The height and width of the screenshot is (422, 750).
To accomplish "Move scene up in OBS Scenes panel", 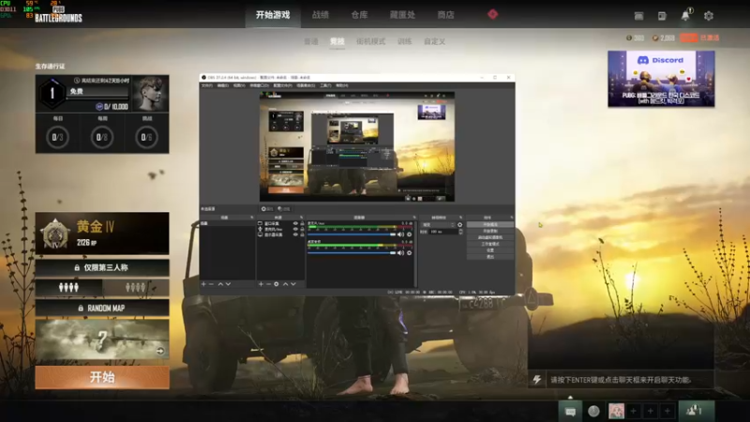I will coord(220,284).
